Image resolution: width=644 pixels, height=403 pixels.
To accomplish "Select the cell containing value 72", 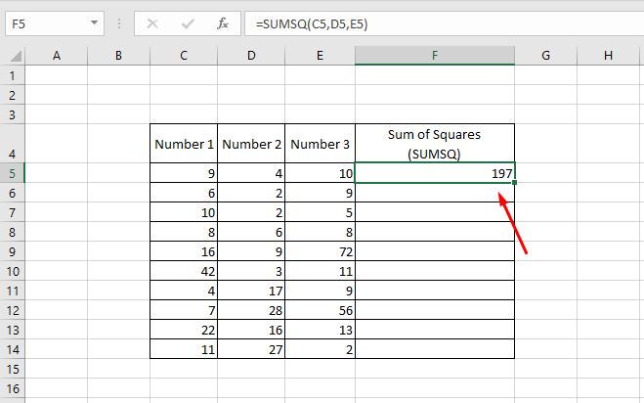I will (x=321, y=250).
